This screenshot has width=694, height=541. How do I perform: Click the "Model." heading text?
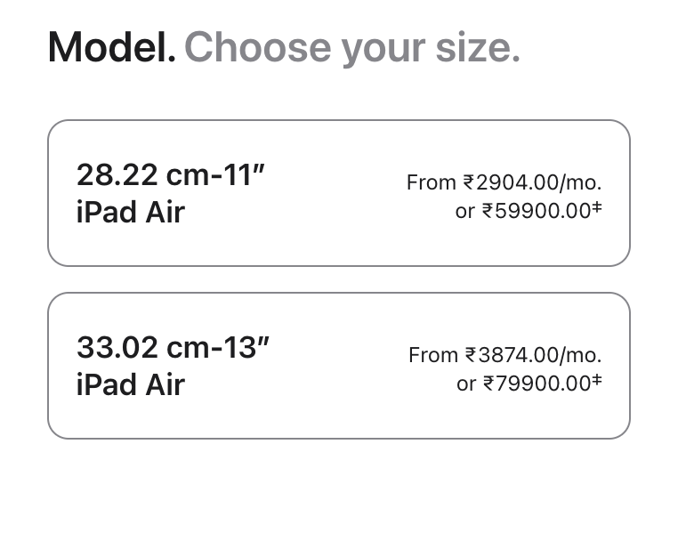(x=111, y=47)
